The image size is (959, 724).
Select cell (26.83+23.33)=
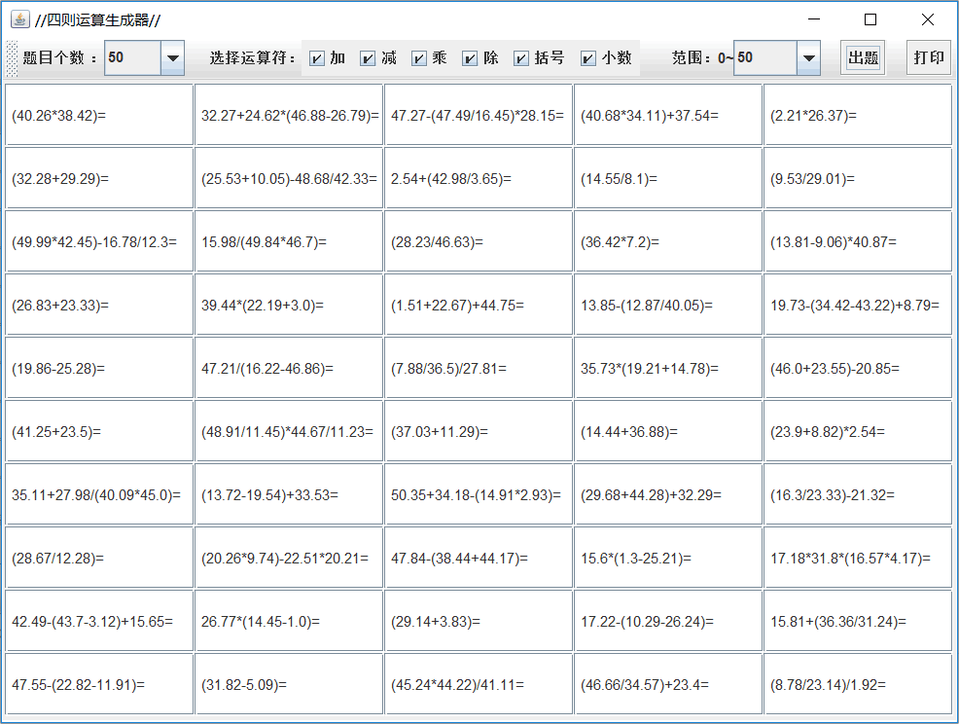click(99, 305)
